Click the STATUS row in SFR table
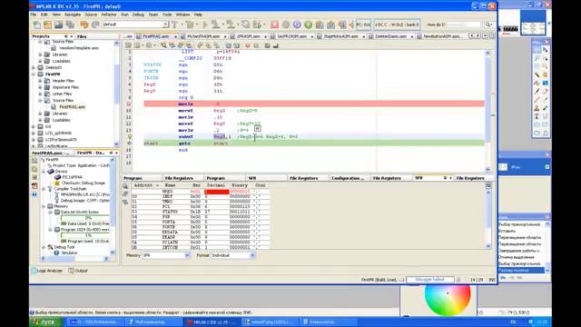 pyautogui.click(x=201, y=212)
